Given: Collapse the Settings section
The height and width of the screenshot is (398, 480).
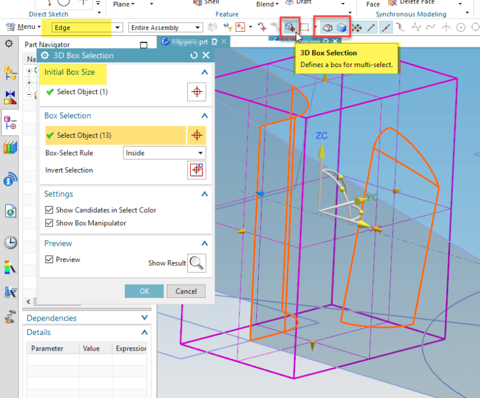Looking at the screenshot, I should [x=205, y=194].
